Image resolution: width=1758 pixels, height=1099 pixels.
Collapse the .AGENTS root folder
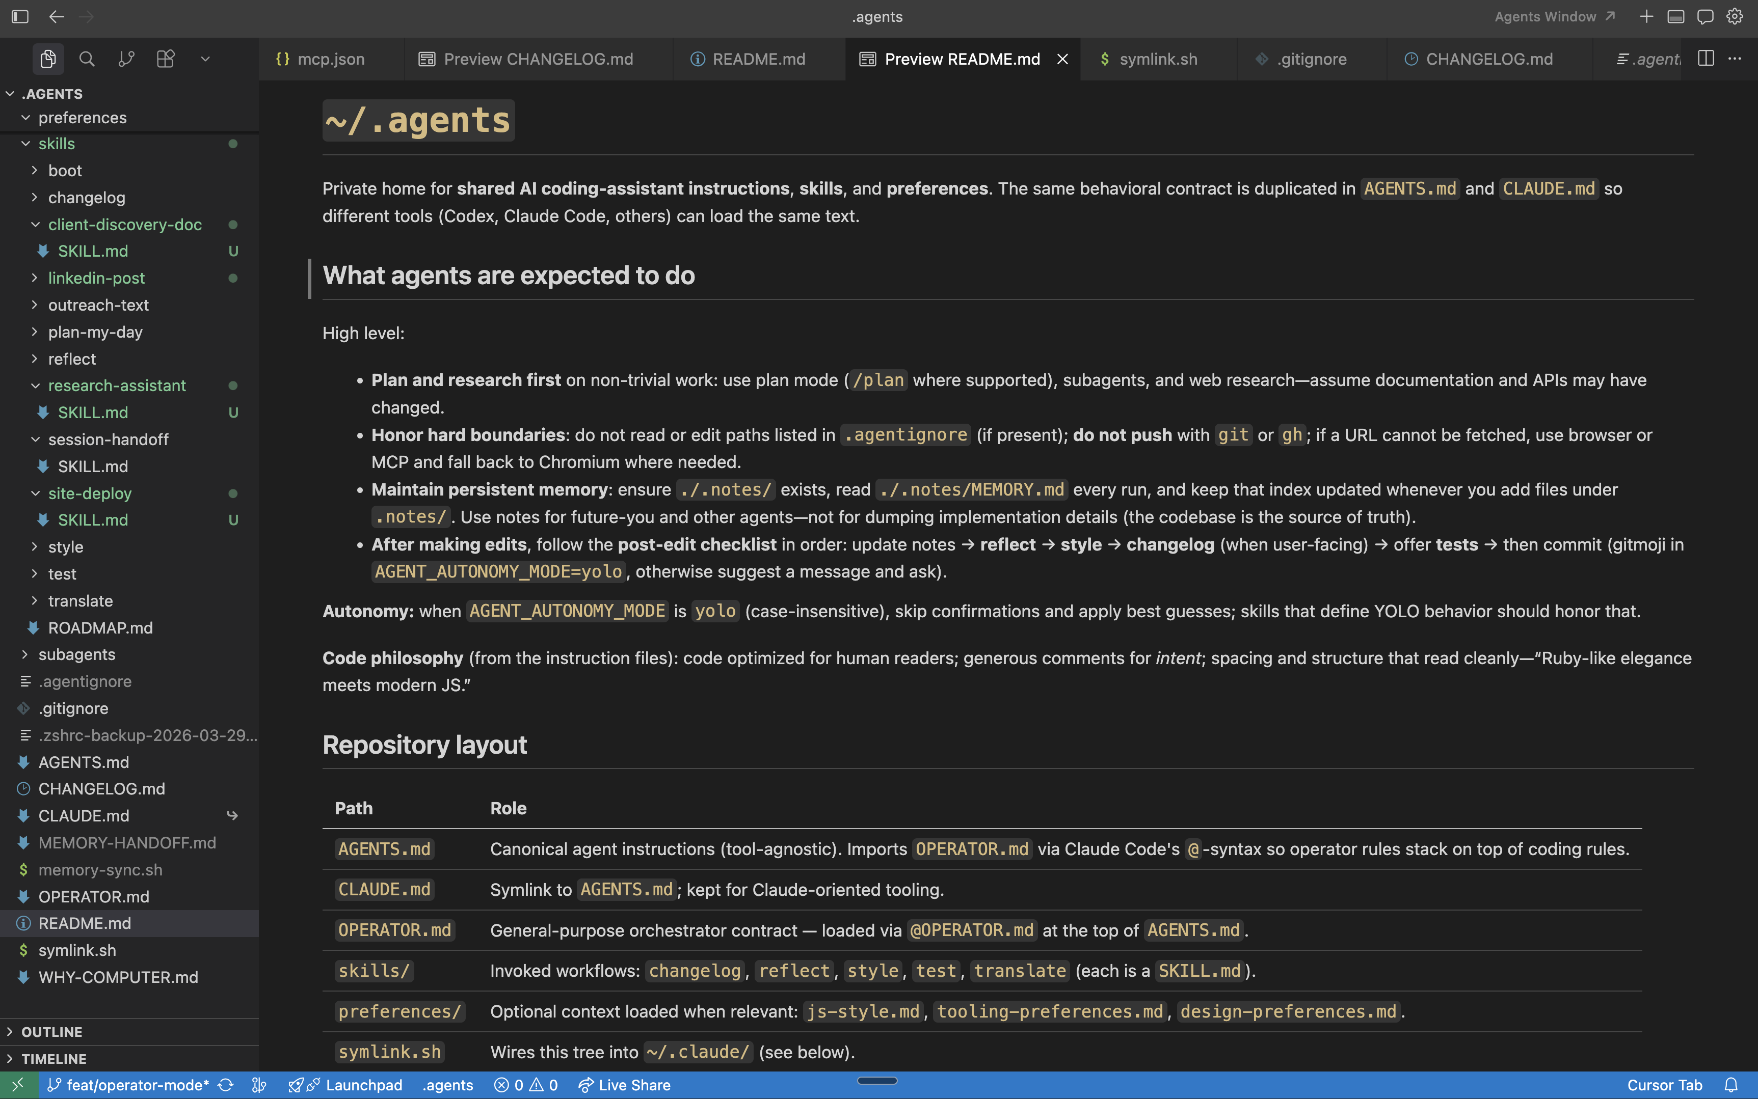pos(129,94)
